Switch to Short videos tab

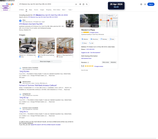point(57,10)
